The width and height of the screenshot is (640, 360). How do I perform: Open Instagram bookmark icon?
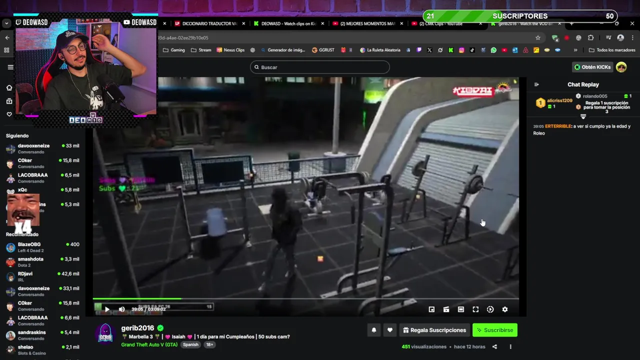461,50
